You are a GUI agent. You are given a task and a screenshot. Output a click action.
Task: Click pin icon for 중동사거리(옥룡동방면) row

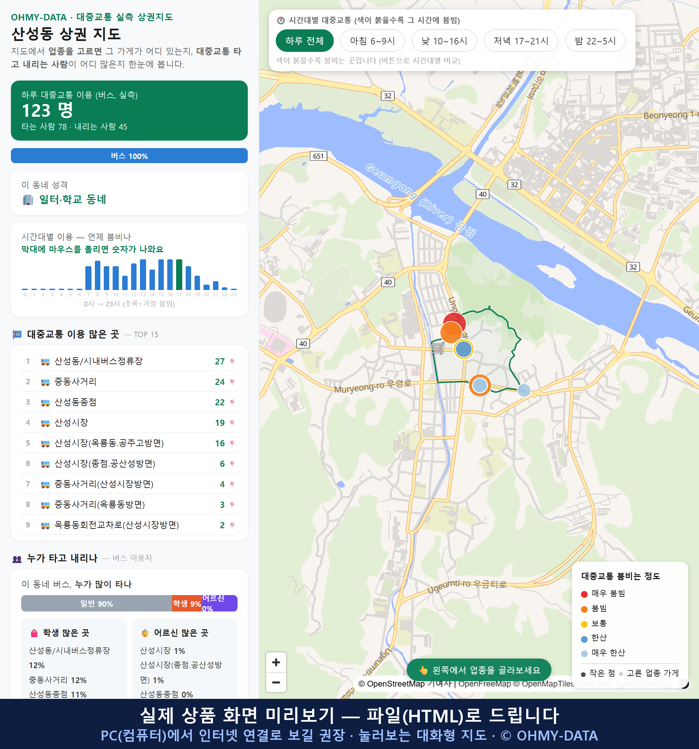[x=232, y=504]
